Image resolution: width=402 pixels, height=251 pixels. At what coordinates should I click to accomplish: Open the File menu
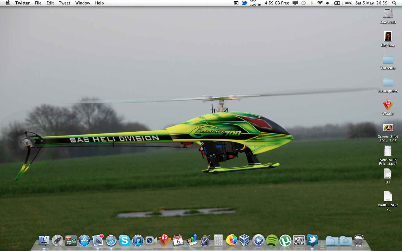tap(38, 3)
